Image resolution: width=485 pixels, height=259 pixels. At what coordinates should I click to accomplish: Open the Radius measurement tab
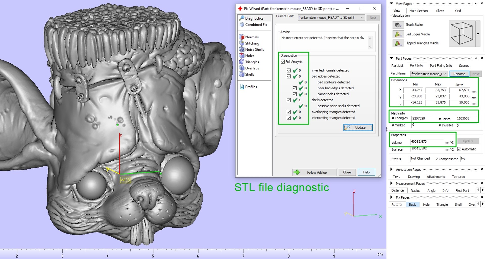[x=415, y=191]
